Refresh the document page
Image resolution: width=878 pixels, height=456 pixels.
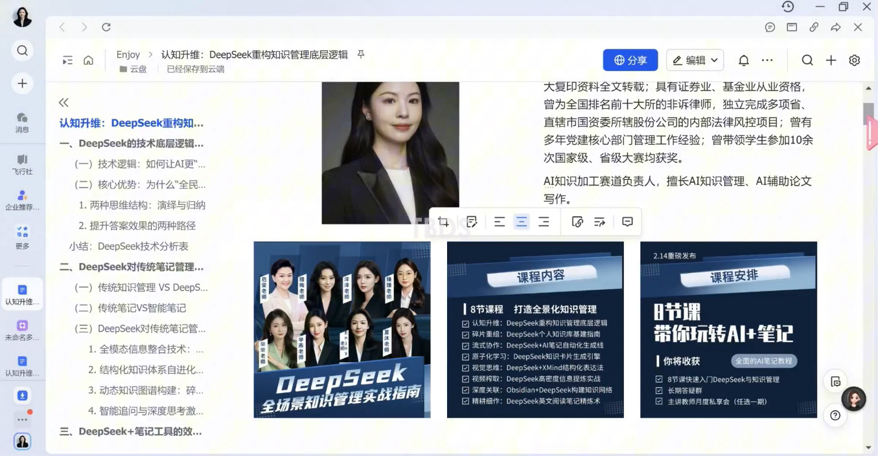click(106, 27)
